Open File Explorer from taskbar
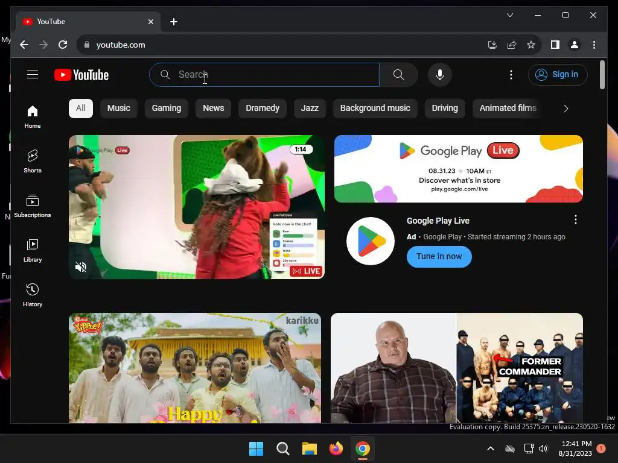 tap(310, 449)
